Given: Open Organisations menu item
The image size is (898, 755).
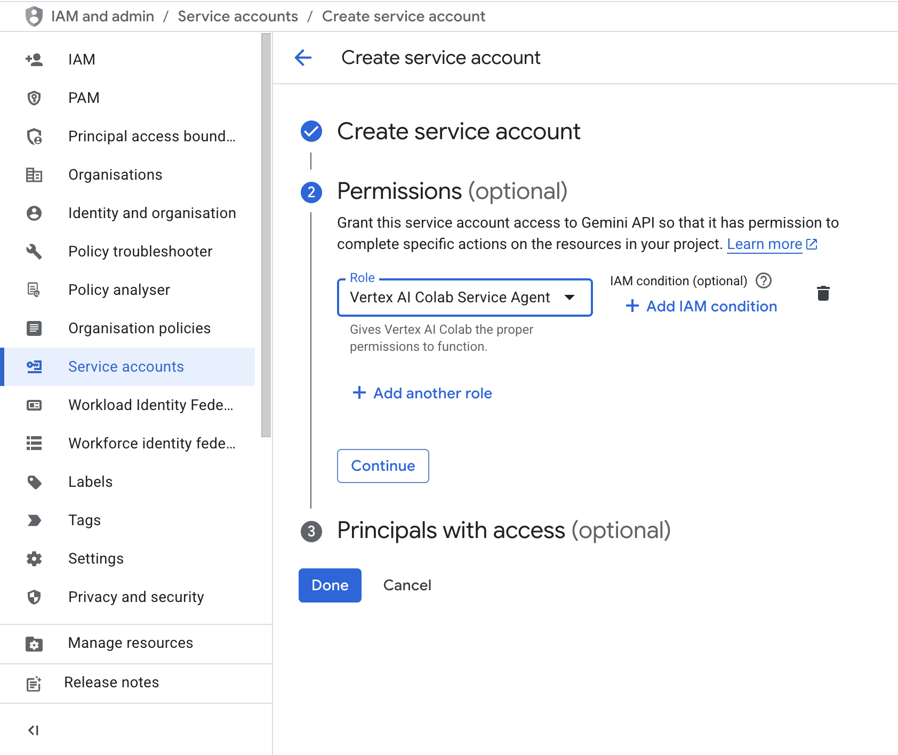Looking at the screenshot, I should (127, 175).
